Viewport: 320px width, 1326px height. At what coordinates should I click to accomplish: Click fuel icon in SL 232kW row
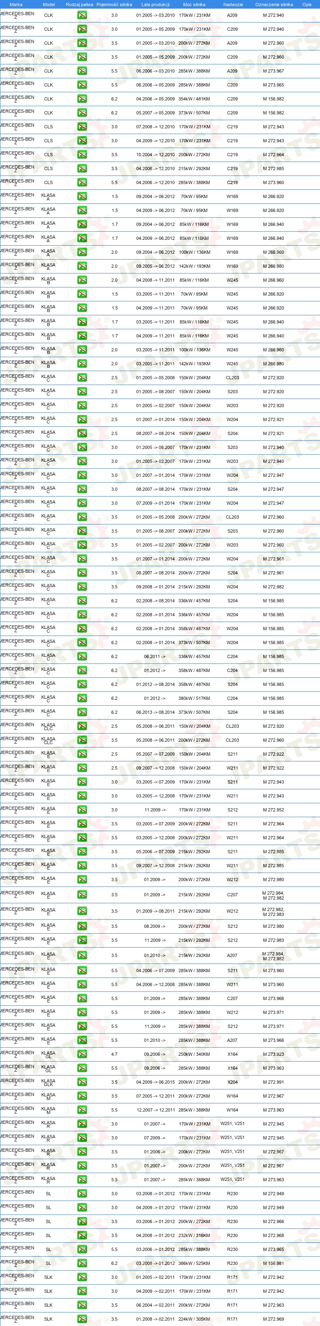point(82,1235)
